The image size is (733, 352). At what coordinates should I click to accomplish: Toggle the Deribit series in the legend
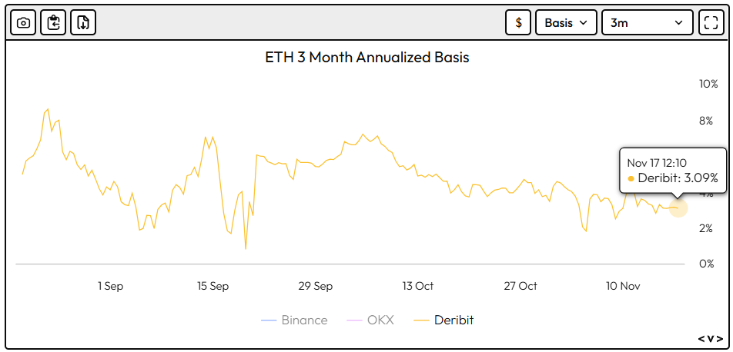[x=454, y=320]
